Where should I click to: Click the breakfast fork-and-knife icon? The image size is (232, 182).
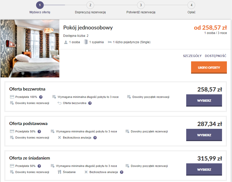(x=59, y=172)
